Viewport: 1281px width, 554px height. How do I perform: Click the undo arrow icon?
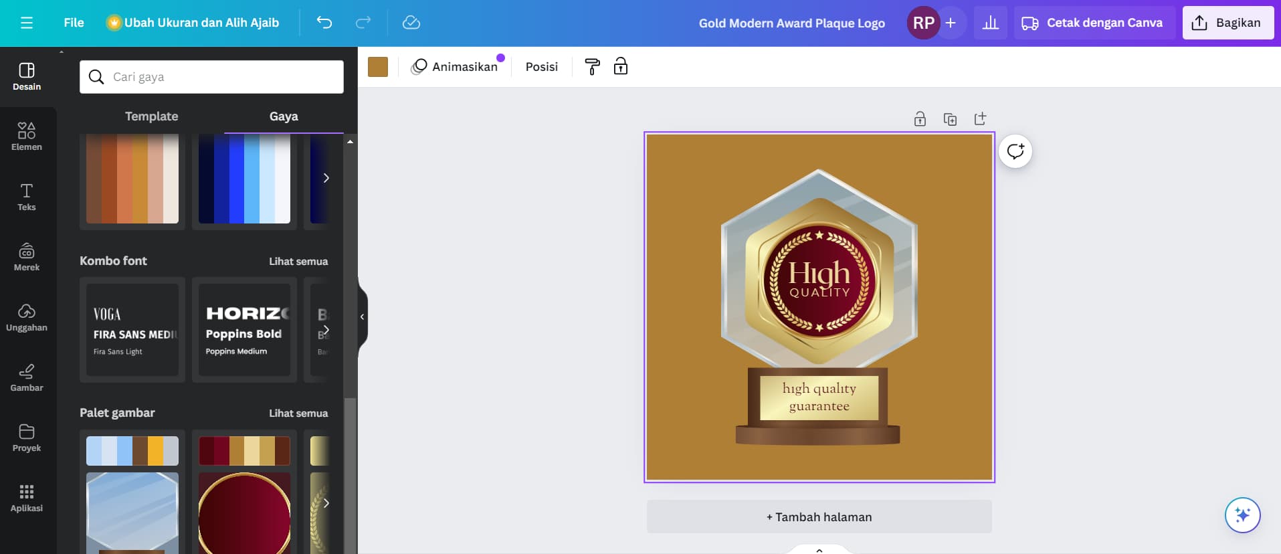324,23
